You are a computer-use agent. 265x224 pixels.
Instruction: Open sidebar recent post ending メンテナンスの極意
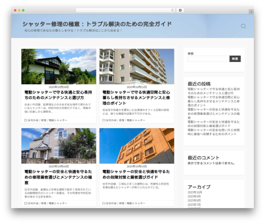[x=214, y=113]
